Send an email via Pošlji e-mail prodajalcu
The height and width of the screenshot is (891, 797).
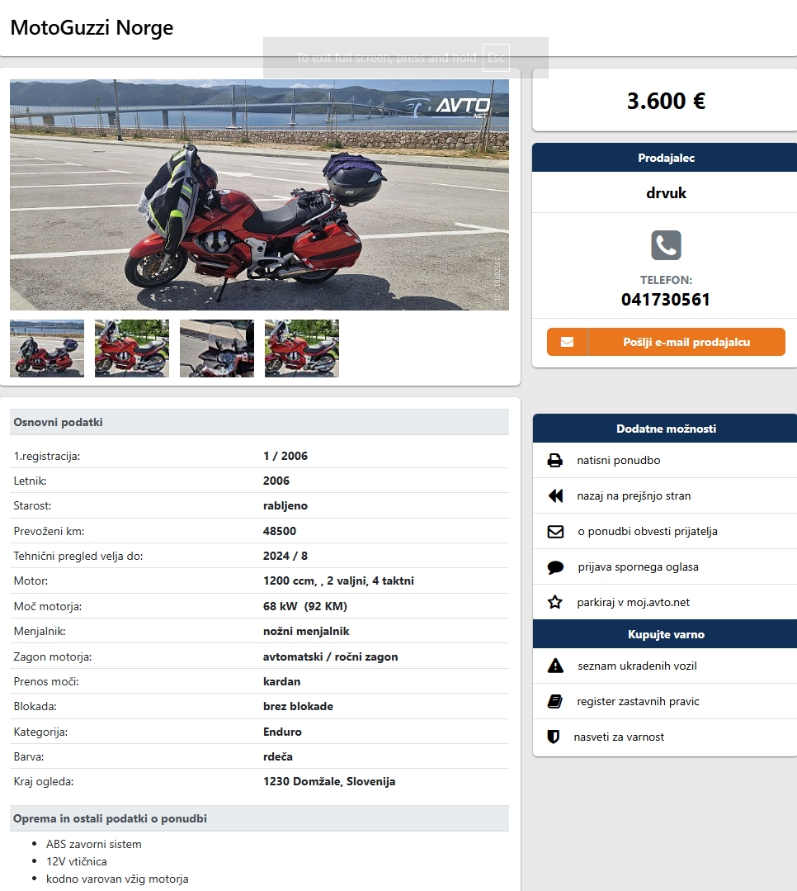pos(686,342)
